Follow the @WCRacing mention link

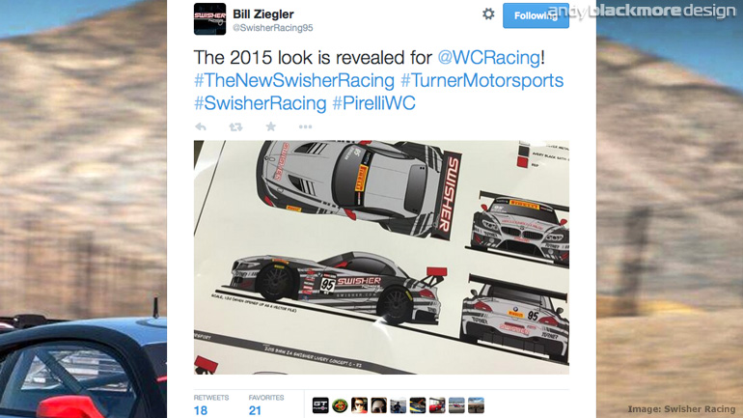488,58
